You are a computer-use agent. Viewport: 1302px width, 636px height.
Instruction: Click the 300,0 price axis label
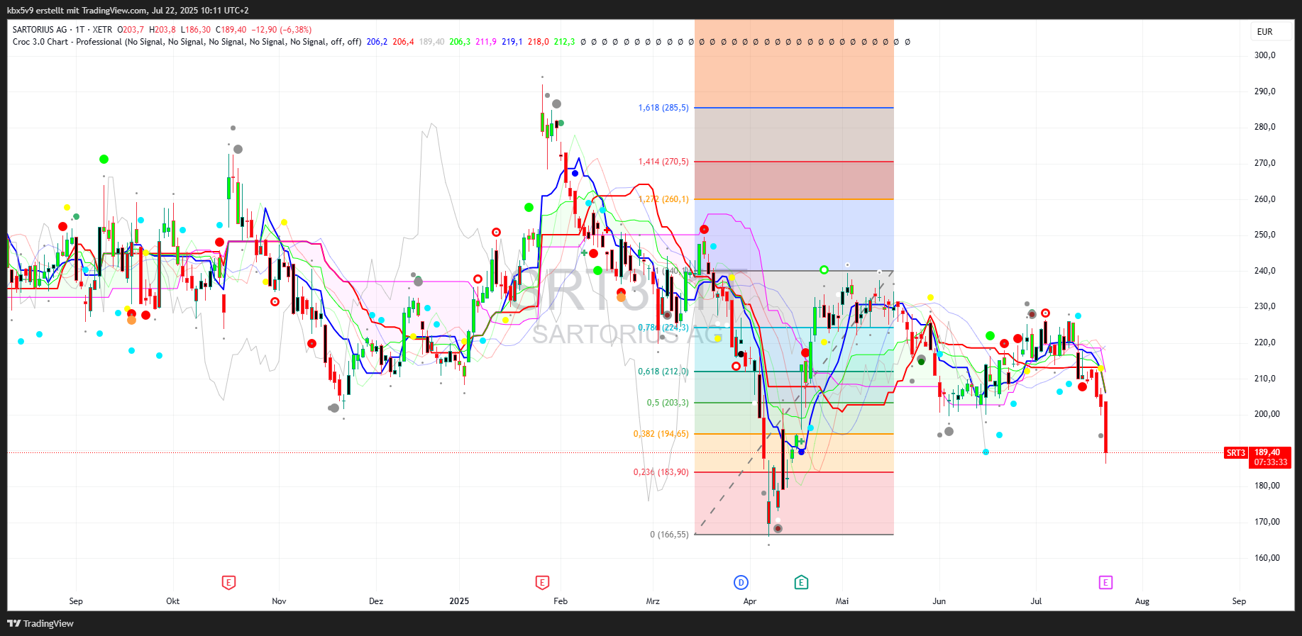click(1264, 55)
